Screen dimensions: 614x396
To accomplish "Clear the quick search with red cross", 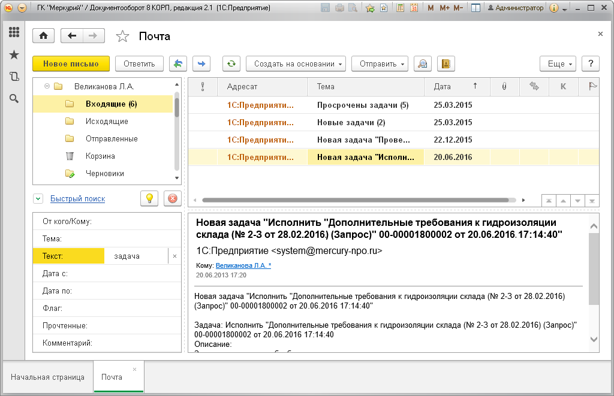I will click(x=172, y=198).
